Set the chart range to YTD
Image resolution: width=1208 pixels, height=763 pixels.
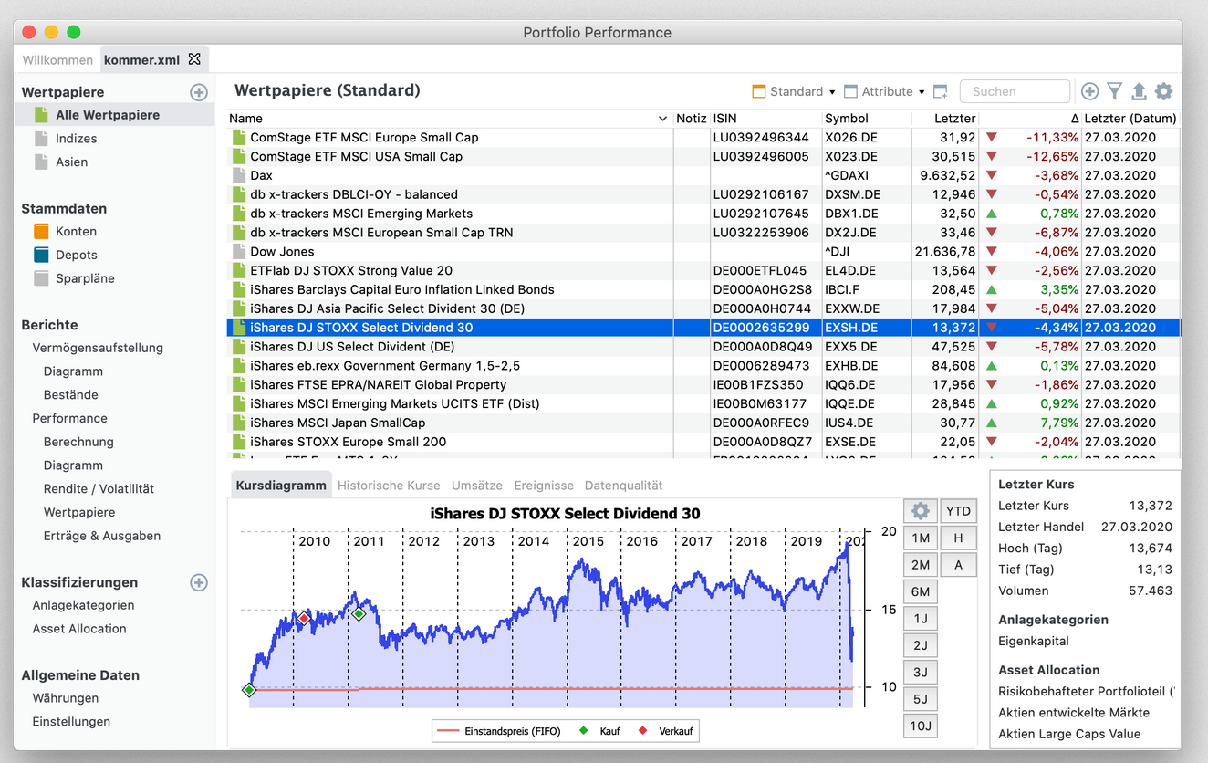point(958,511)
